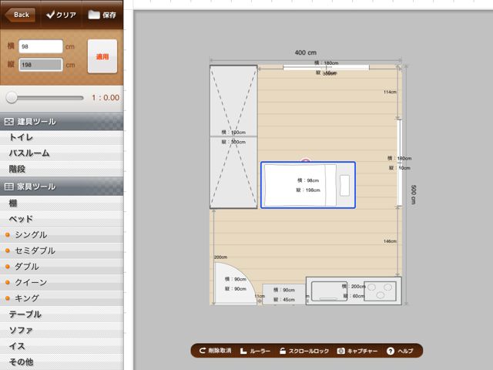
Task: Click the stove burners on kitchen unit
Action: point(380,291)
